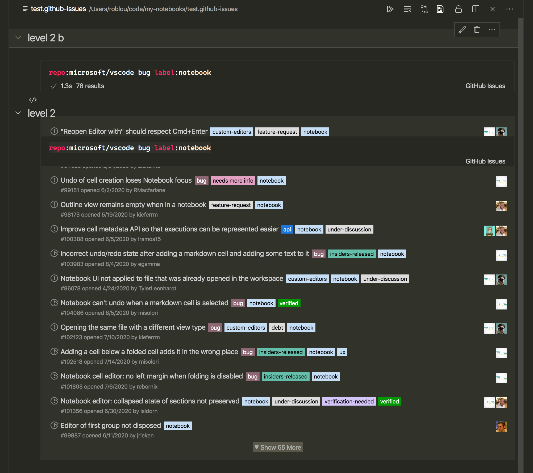Image resolution: width=533 pixels, height=473 pixels.
Task: Open the Adding a cell below issue
Action: pyautogui.click(x=149, y=352)
